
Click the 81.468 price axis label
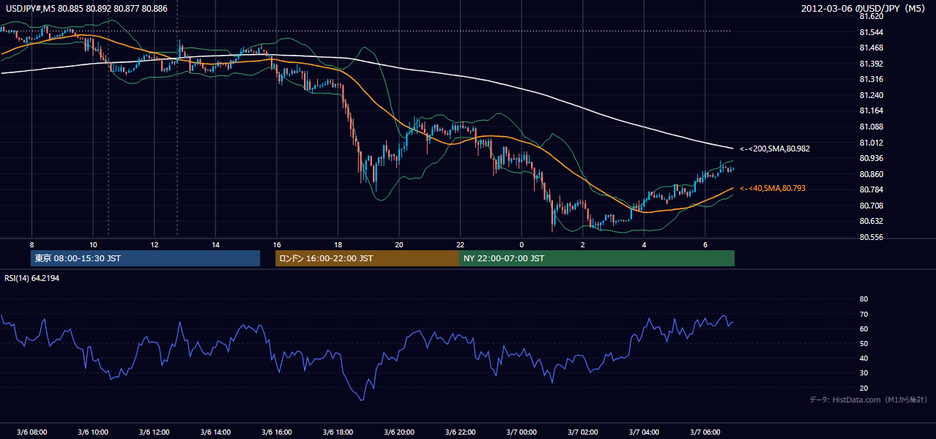pyautogui.click(x=870, y=48)
